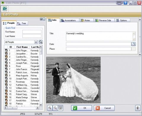Image resolution: width=142 pixels, height=116 pixels.
Task: Open the Associations tab
Action: (69, 20)
